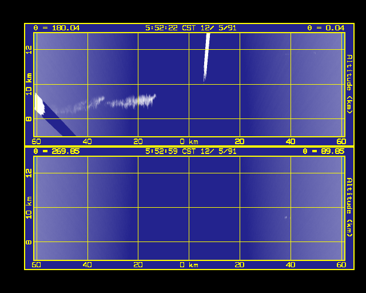Click the bottom panel's right-side 20 range label
366x293 pixels.
coord(240,265)
